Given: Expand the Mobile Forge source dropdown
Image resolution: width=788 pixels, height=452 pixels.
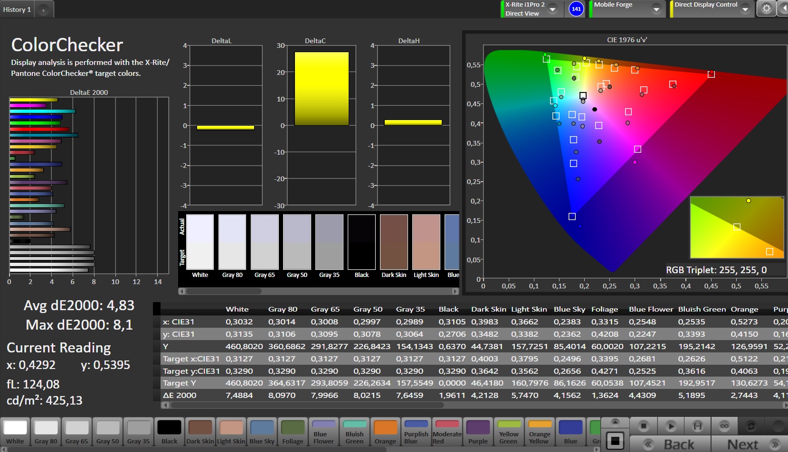Looking at the screenshot, I should coord(656,9).
